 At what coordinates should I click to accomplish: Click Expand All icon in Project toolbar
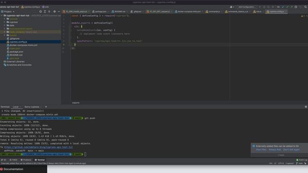[x=45, y=12]
